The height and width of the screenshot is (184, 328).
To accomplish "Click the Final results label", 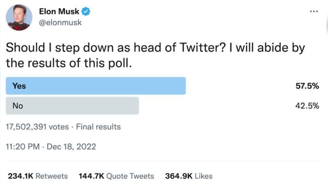I will [98, 127].
